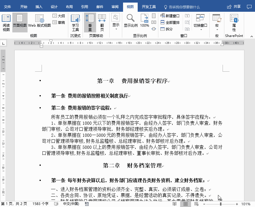Screen dimensions: 255x207
Task: Open 属性 SharePoint properties
Action: [234, 23]
